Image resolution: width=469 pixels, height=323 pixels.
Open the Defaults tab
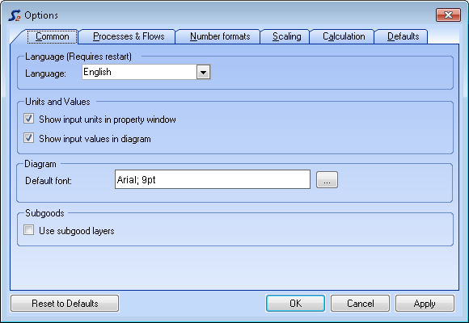pos(403,36)
